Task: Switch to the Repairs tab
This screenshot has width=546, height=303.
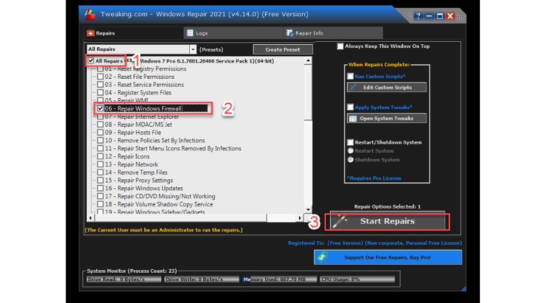Action: pyautogui.click(x=133, y=33)
